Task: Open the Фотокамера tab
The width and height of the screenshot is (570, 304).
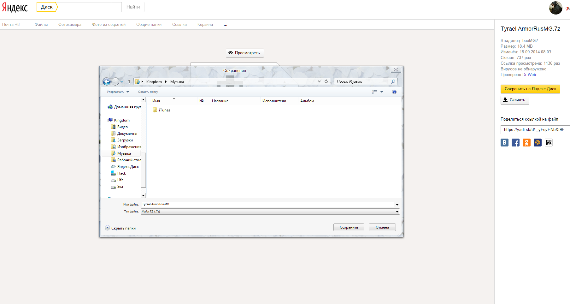Action: point(70,25)
